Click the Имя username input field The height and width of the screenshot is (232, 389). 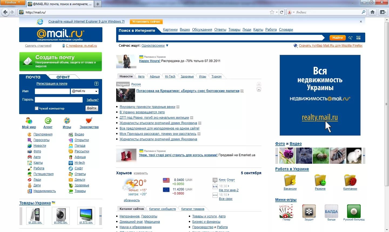52,91
